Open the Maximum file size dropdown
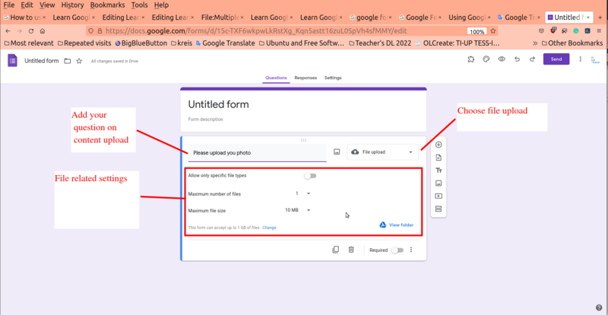This screenshot has width=608, height=315. 298,210
